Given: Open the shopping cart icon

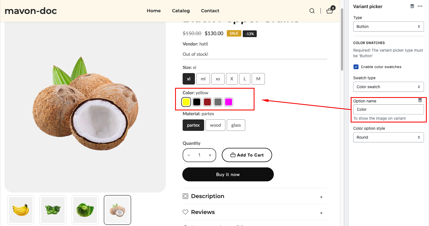Looking at the screenshot, I should coord(330,11).
